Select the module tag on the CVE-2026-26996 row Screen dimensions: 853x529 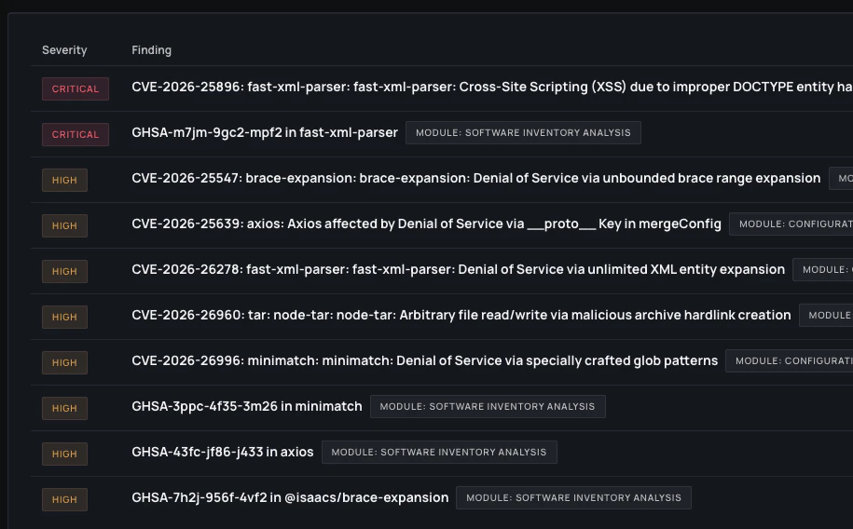click(789, 360)
